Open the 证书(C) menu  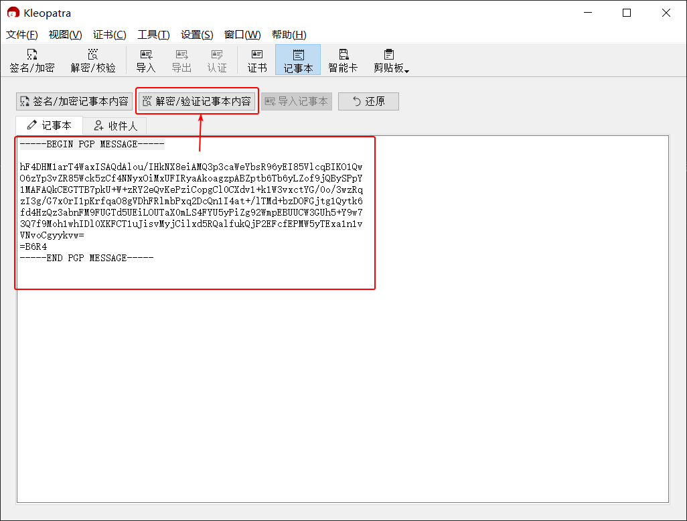point(109,35)
